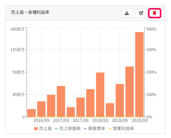Select the bar above 2018/03 label

point(100,95)
